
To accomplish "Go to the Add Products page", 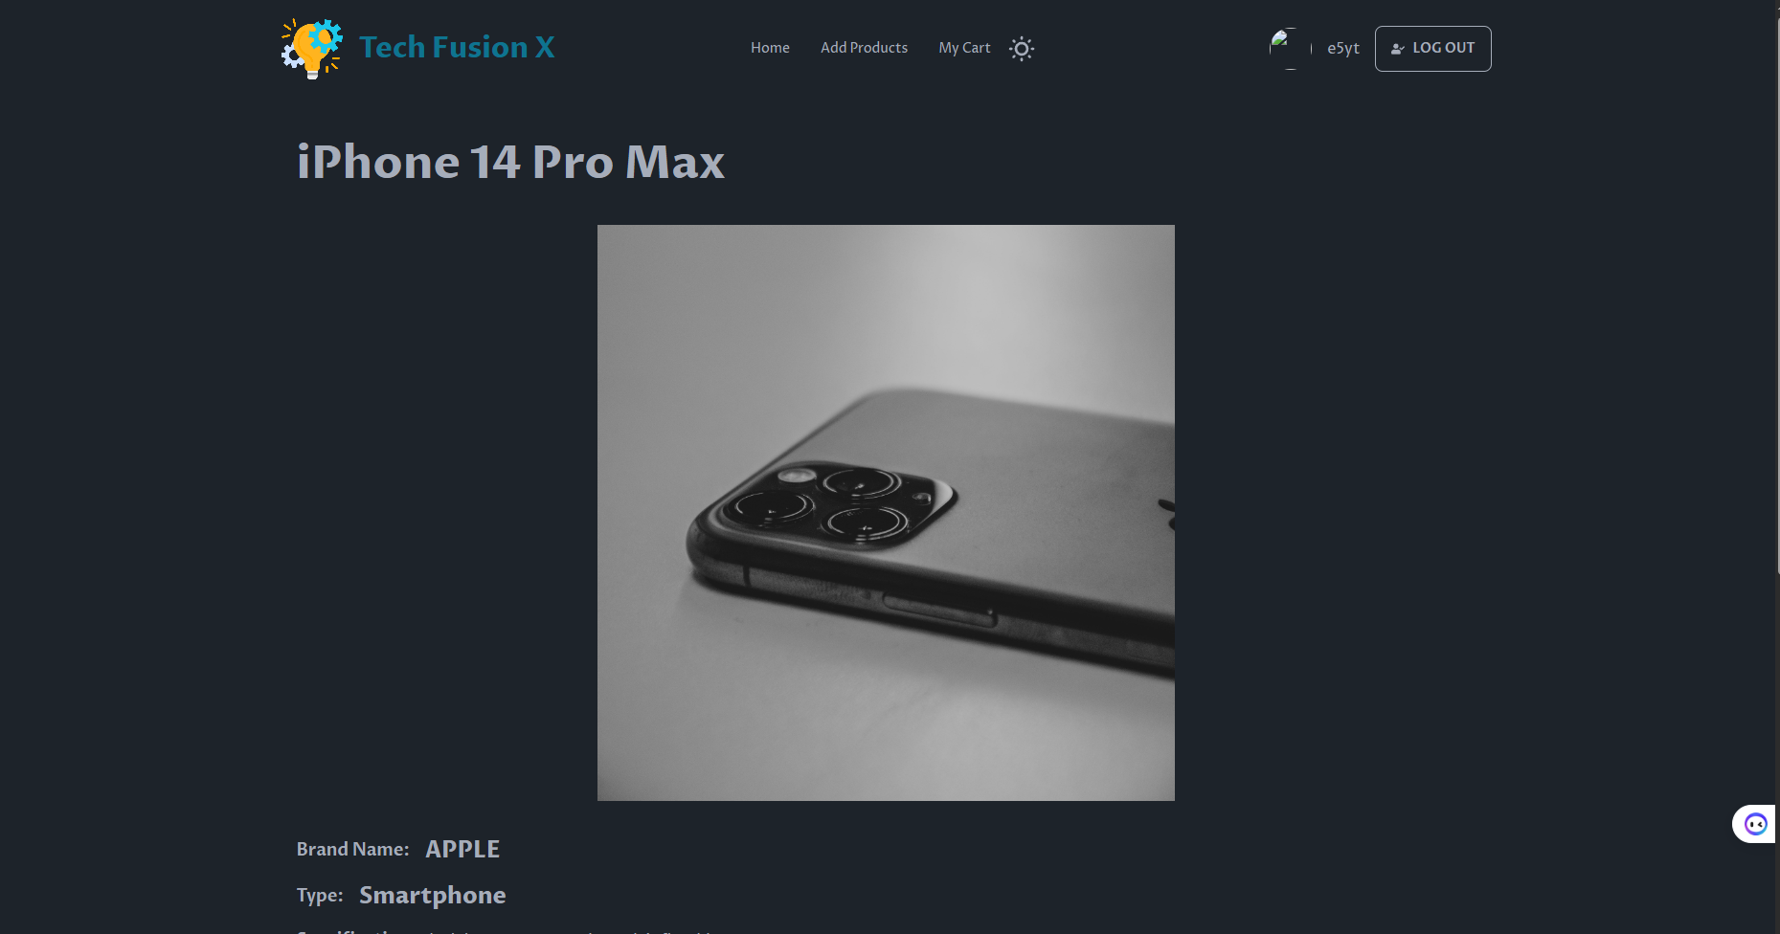I will 864,48.
